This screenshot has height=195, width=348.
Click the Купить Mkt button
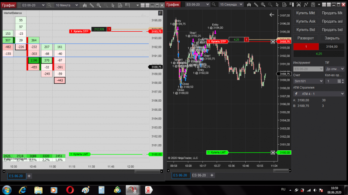click(305, 13)
